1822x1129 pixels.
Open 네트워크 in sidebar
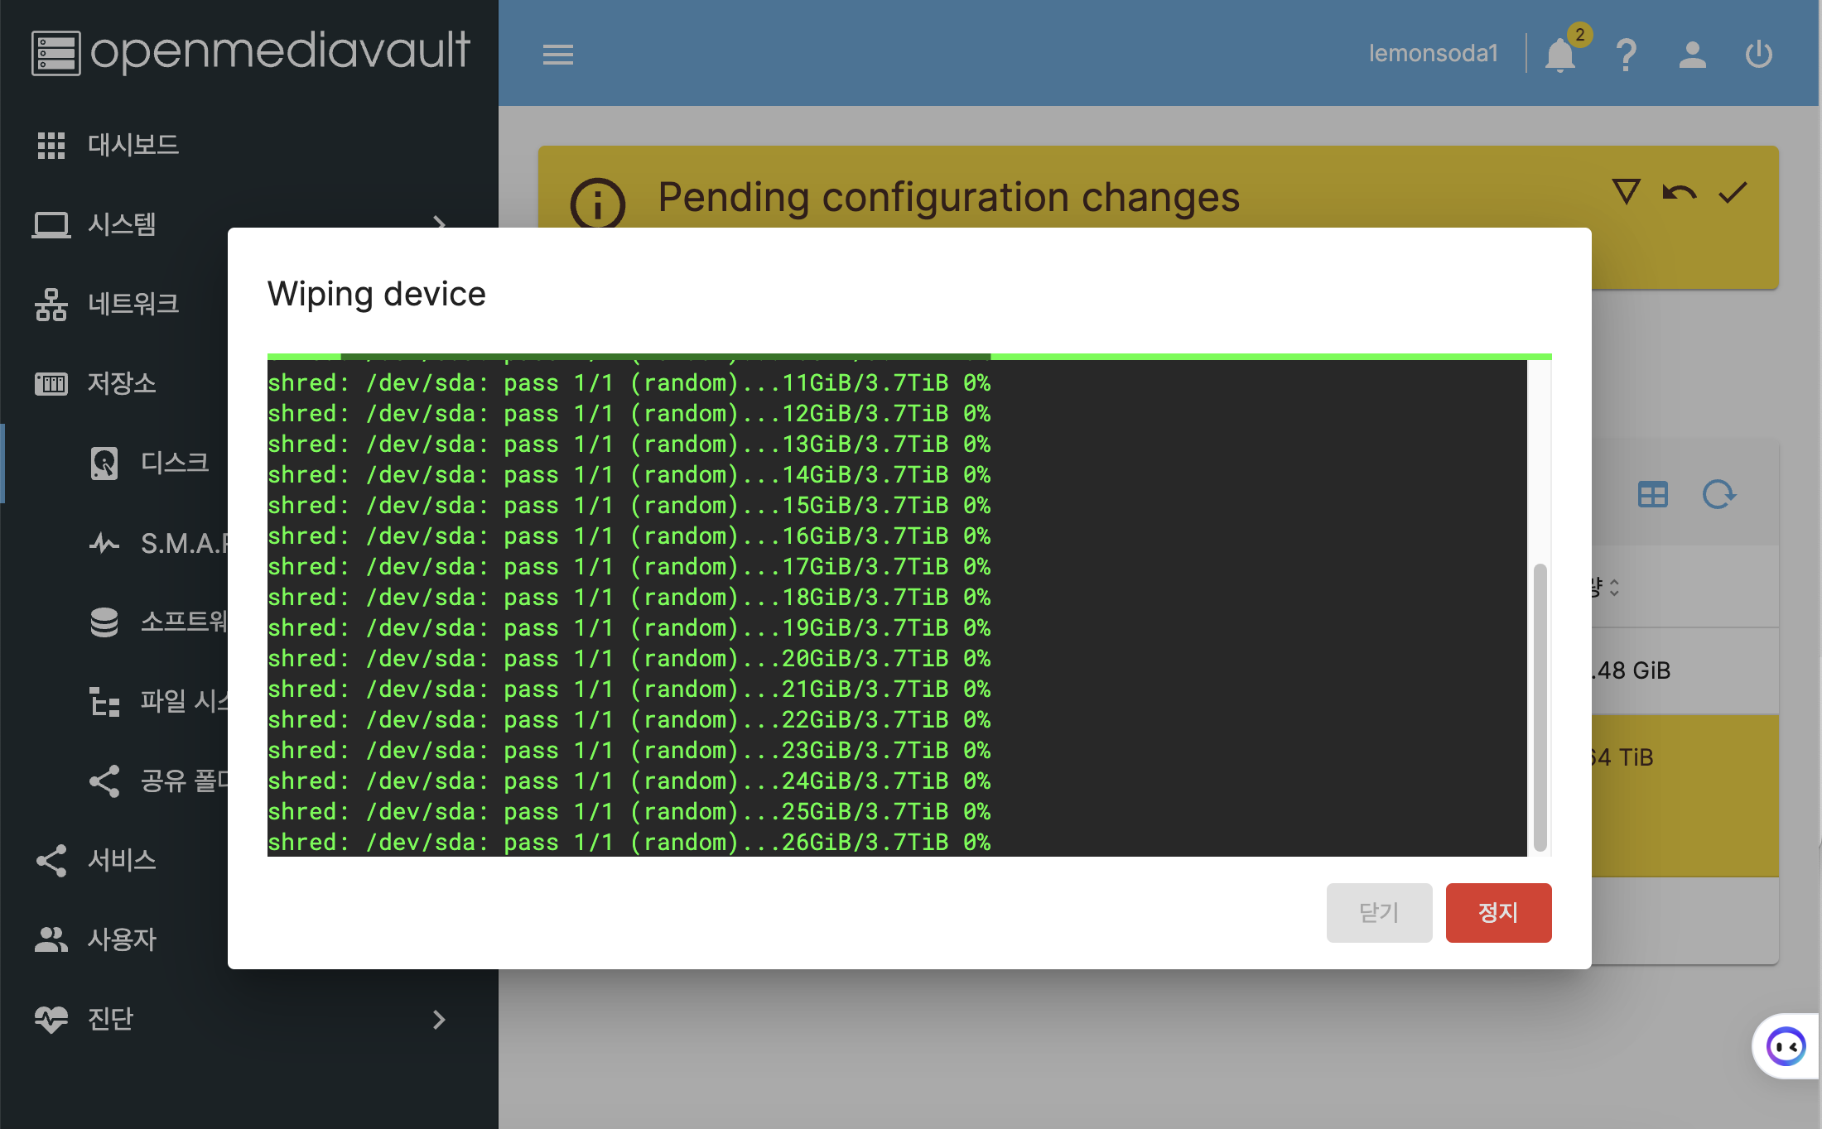click(133, 304)
